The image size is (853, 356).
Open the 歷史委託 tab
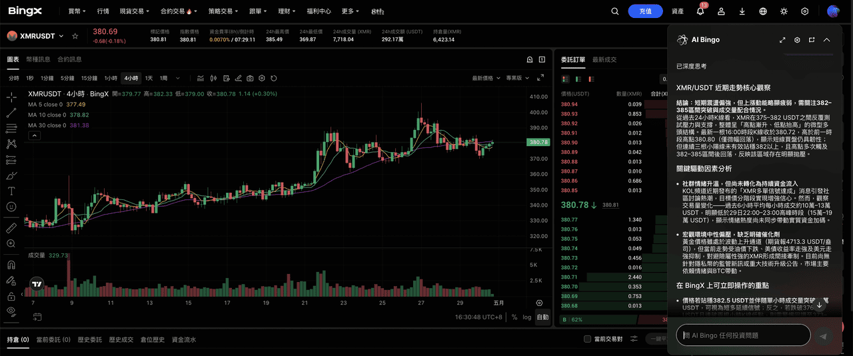pyautogui.click(x=89, y=339)
